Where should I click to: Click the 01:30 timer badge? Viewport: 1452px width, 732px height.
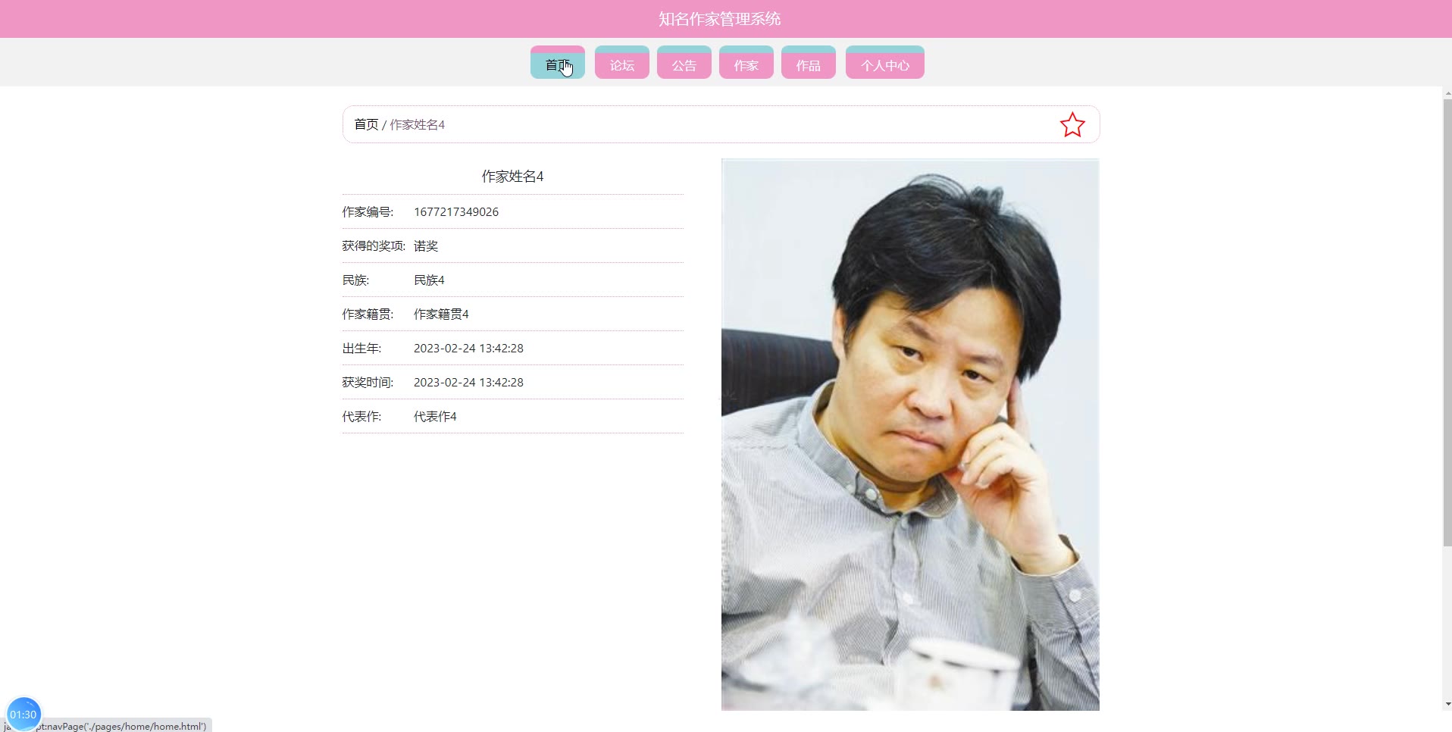click(23, 714)
